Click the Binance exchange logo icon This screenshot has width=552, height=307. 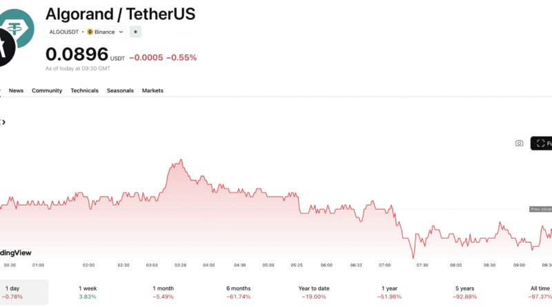90,32
